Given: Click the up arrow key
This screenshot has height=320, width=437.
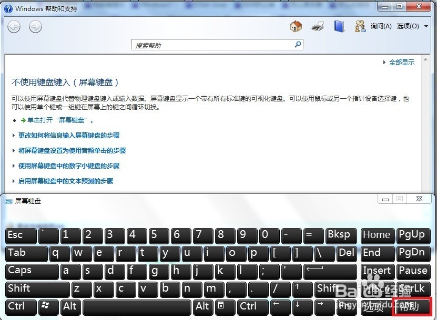Looking at the screenshot, I should coord(302,290).
